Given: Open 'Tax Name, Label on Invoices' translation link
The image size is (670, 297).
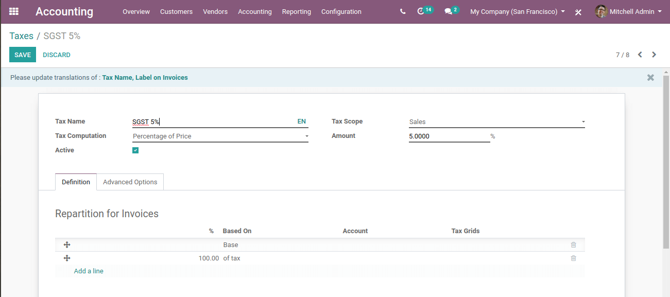Looking at the screenshot, I should (145, 78).
